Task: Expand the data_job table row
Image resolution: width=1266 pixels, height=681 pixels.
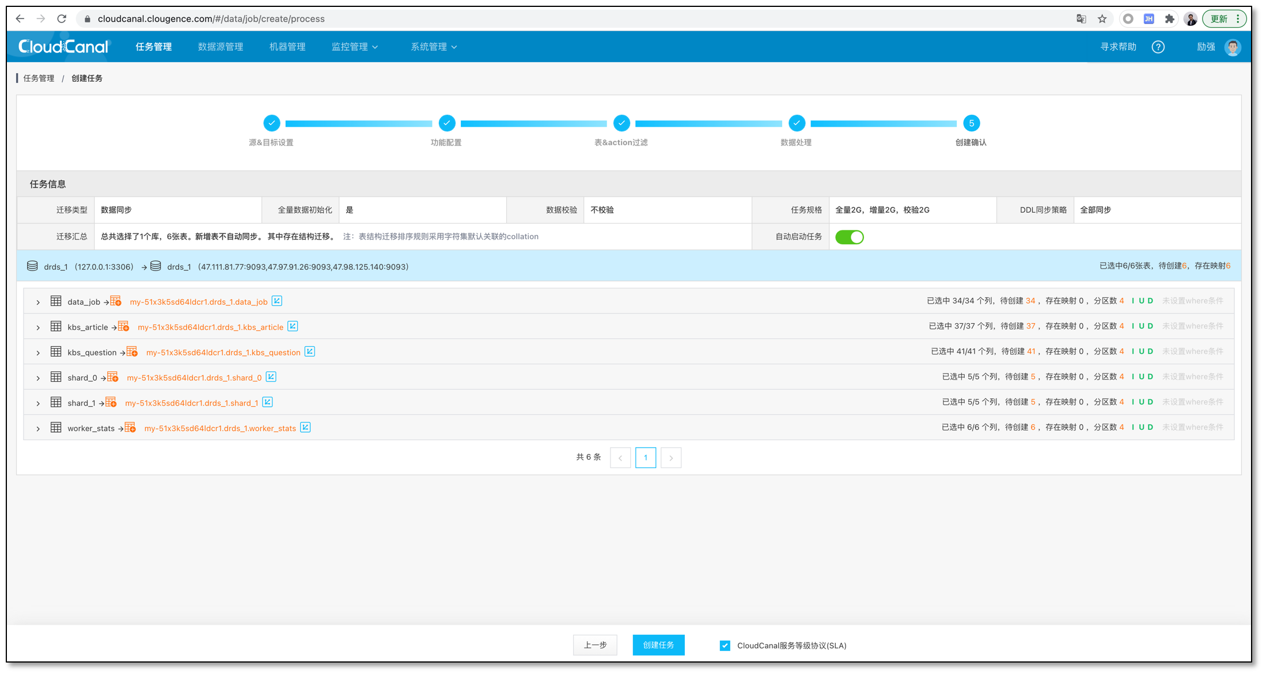Action: click(x=38, y=302)
